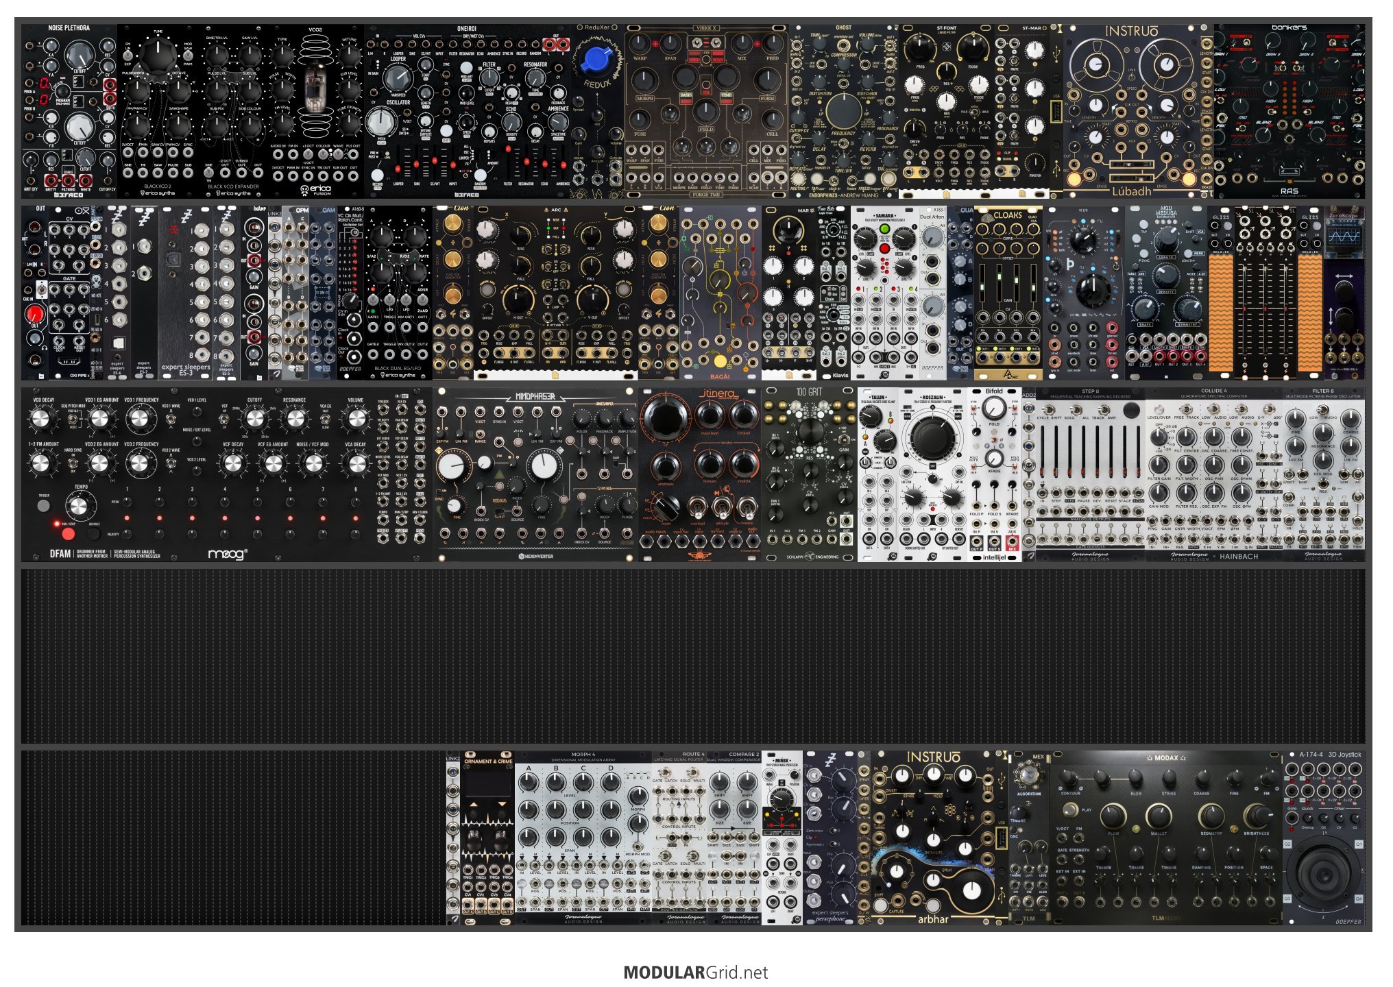1393x987 pixels.
Task: Click the left tape reel on Lúbadh
Action: (1095, 64)
